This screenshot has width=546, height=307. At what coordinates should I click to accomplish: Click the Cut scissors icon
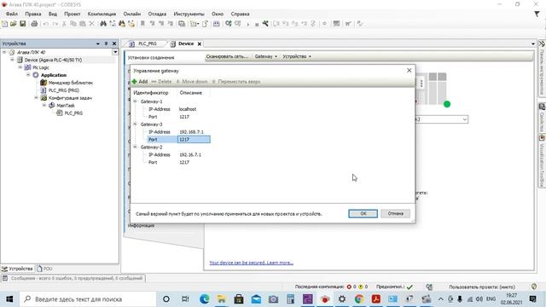tap(64, 24)
